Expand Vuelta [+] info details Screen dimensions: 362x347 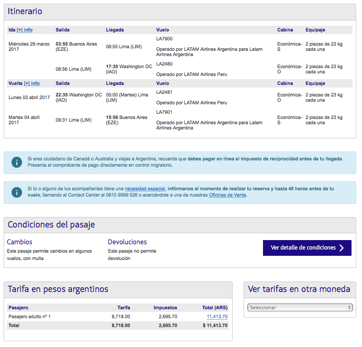(32, 83)
